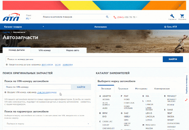Choose CADILLAC brand
The width and height of the screenshot is (189, 130).
[x=107, y=121]
